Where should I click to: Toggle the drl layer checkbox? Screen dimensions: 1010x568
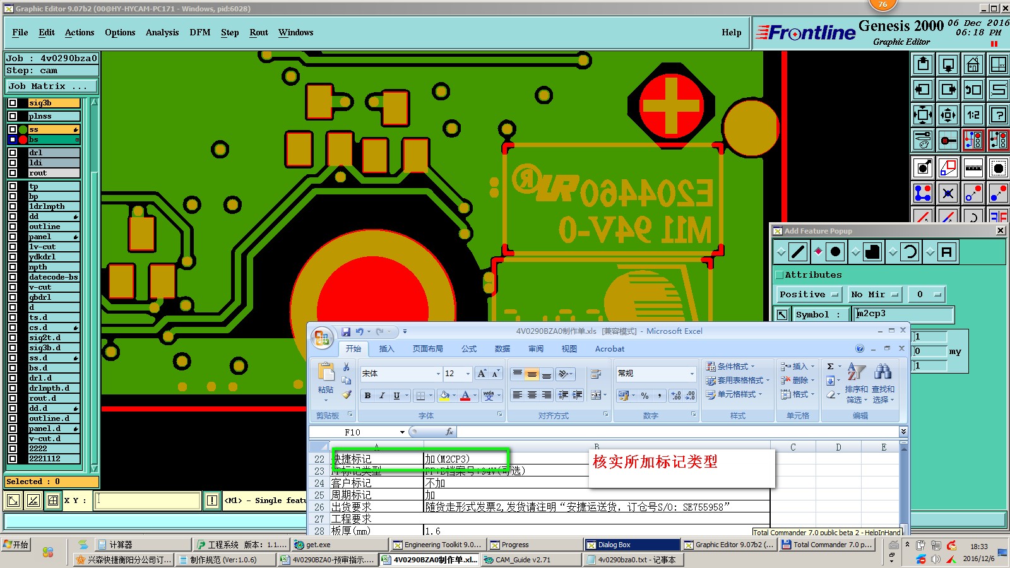13,153
